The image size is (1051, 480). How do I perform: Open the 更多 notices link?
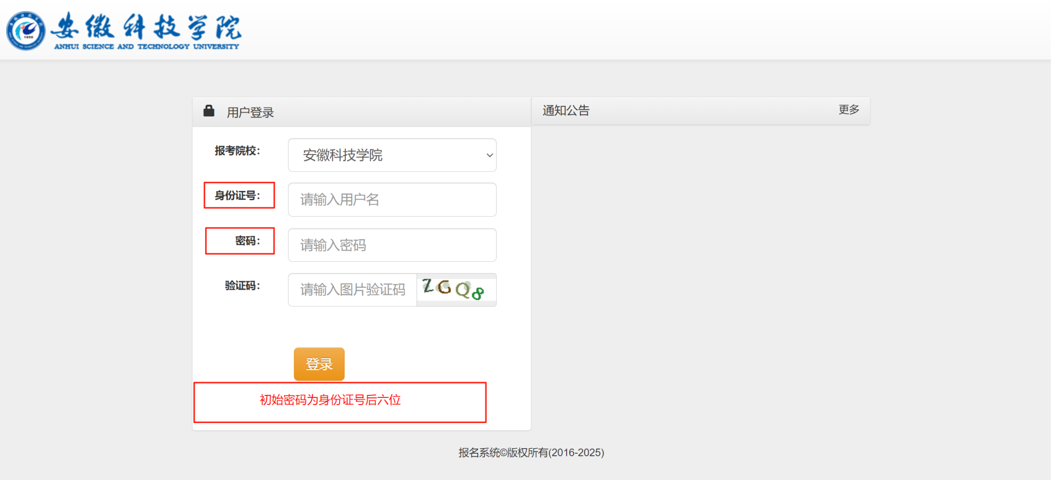pos(848,109)
